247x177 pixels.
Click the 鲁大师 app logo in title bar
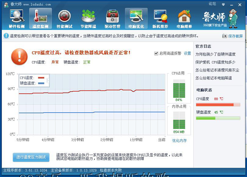pos(6,5)
